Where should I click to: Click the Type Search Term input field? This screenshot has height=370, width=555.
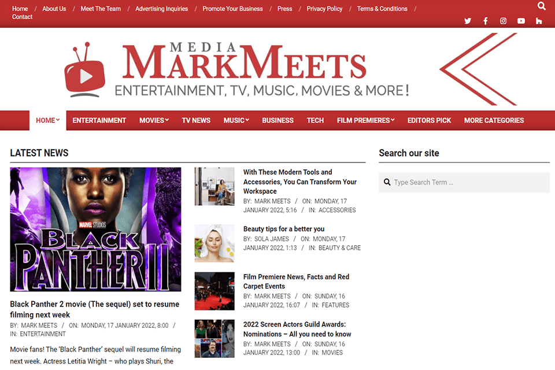(464, 182)
